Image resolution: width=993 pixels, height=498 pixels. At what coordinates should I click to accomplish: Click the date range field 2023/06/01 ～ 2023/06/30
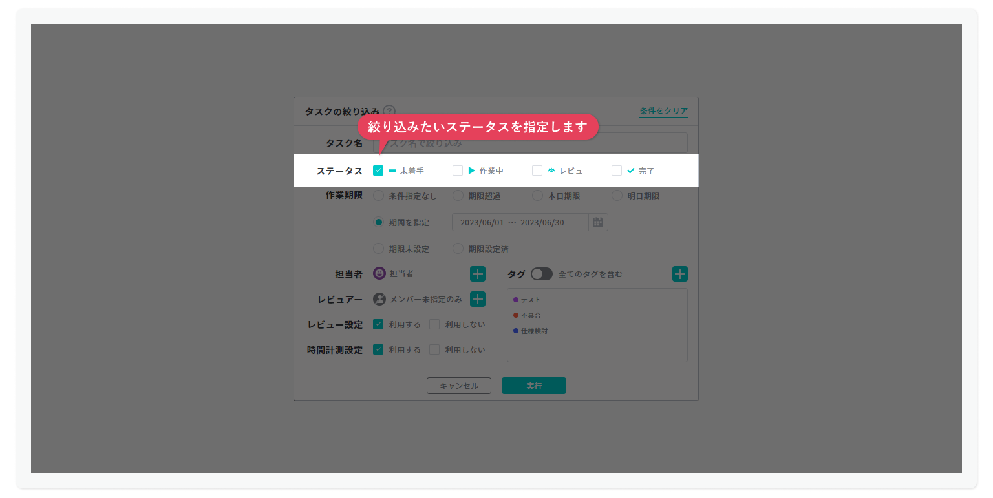520,222
